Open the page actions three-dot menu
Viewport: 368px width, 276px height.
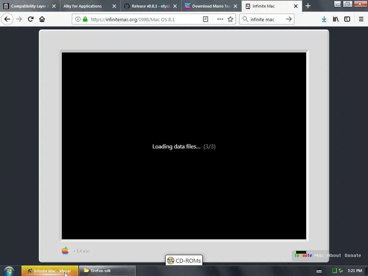(x=220, y=19)
